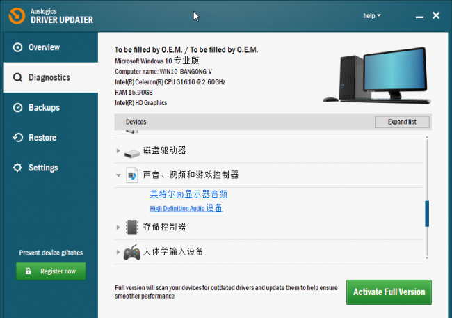This screenshot has width=452, height=318.
Task: Click the desktop computer image
Action: point(377,75)
